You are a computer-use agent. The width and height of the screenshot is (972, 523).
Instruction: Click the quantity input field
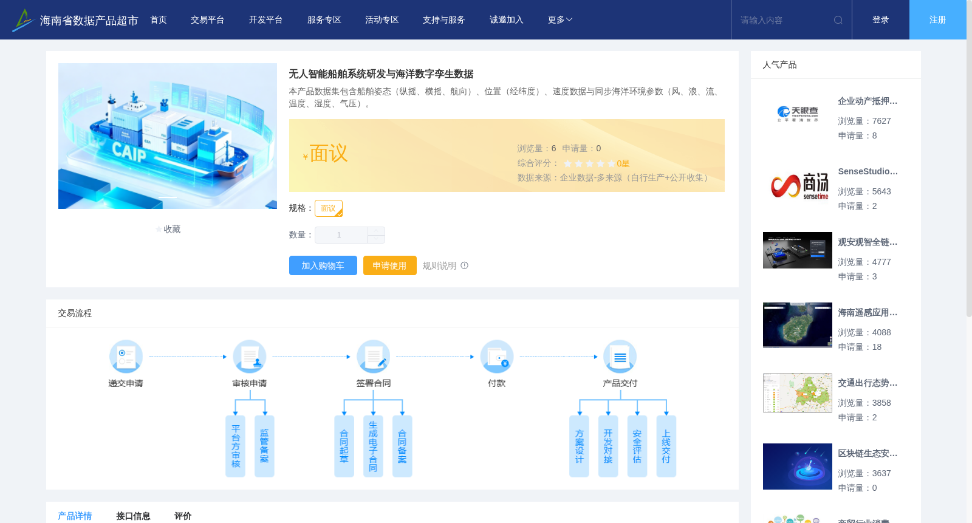point(341,235)
